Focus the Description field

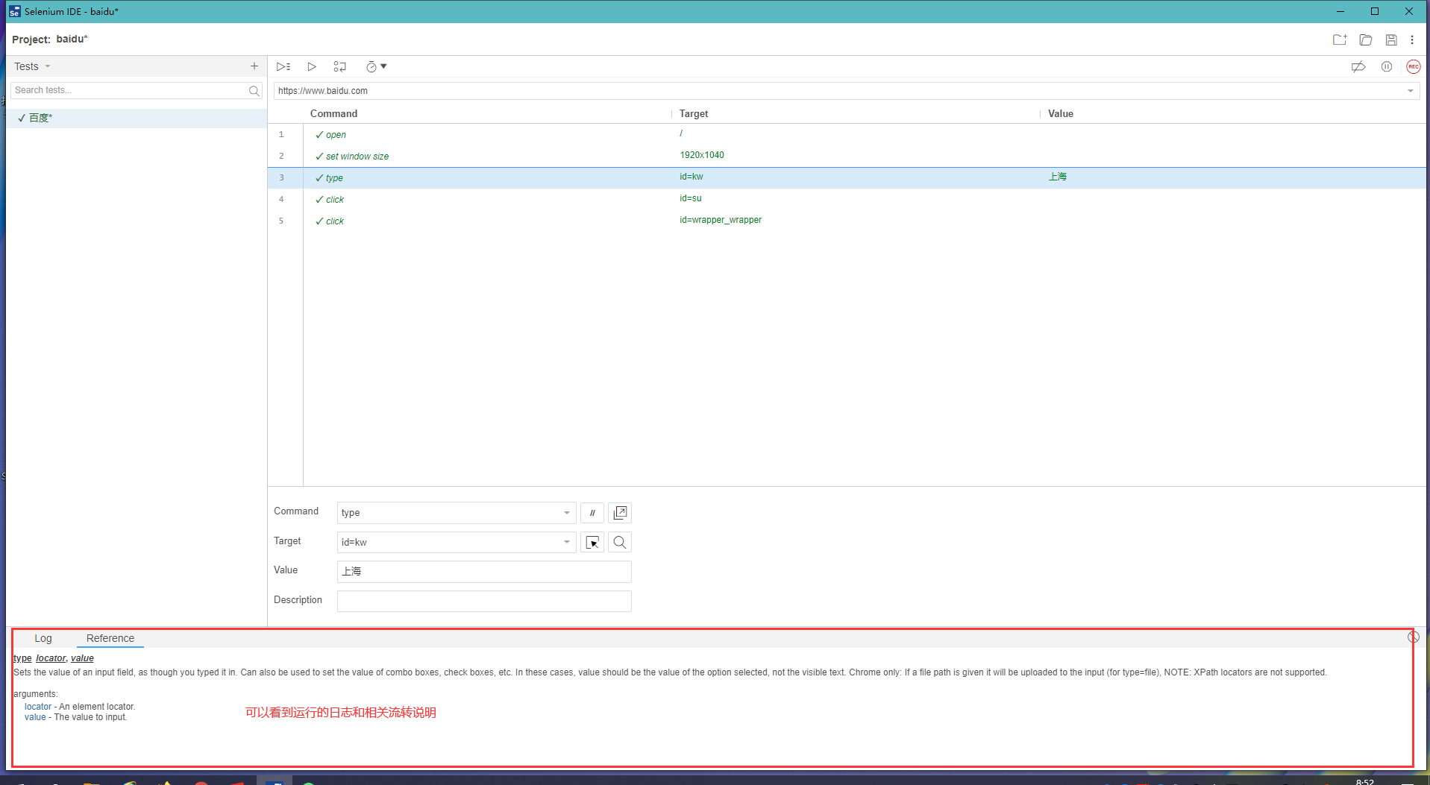[484, 601]
